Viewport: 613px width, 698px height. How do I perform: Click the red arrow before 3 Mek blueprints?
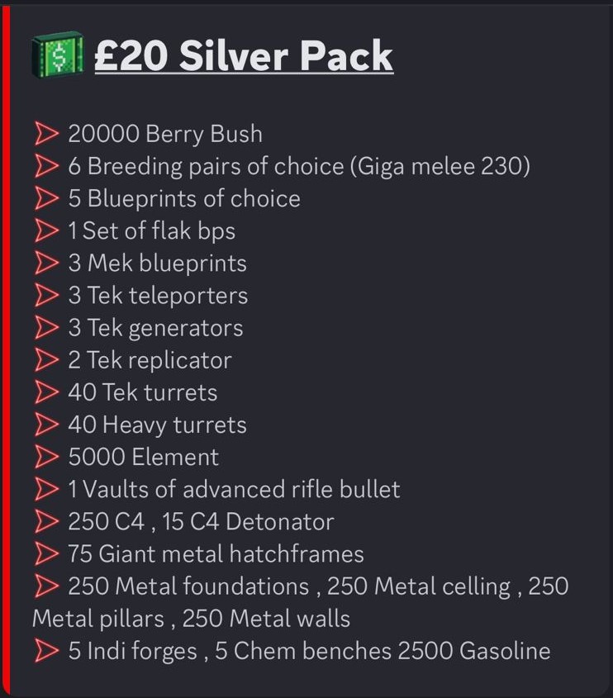[46, 263]
